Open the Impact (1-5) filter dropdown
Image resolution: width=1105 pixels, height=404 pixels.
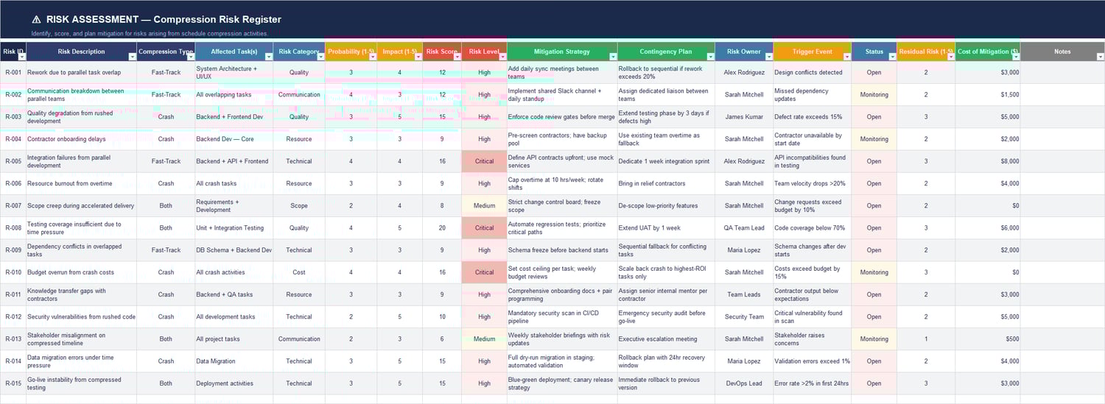click(x=418, y=56)
